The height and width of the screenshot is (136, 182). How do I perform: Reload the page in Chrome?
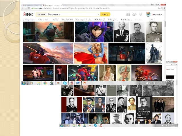29,8
